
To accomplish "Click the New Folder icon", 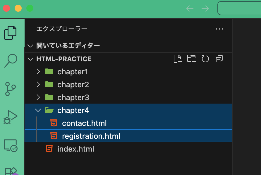I will coord(191,59).
